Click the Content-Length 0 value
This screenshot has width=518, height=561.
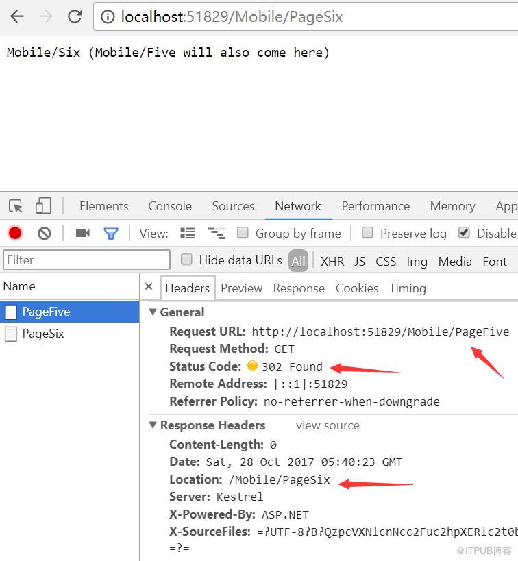click(x=273, y=445)
